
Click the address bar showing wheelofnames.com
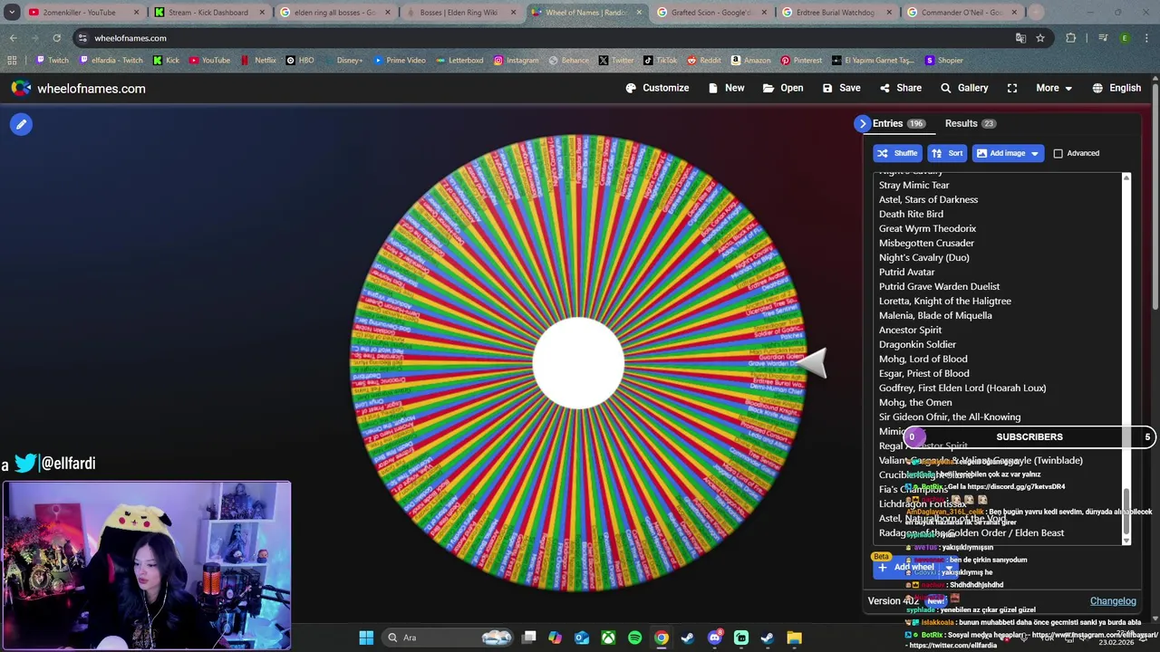click(x=544, y=38)
